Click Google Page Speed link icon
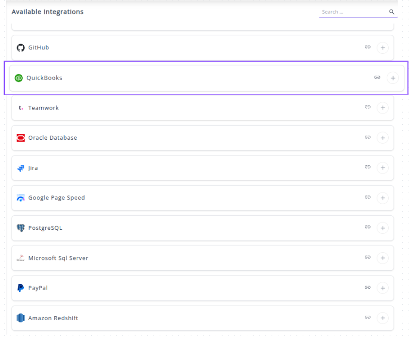Screen dimensions: 412x339 point(367,198)
